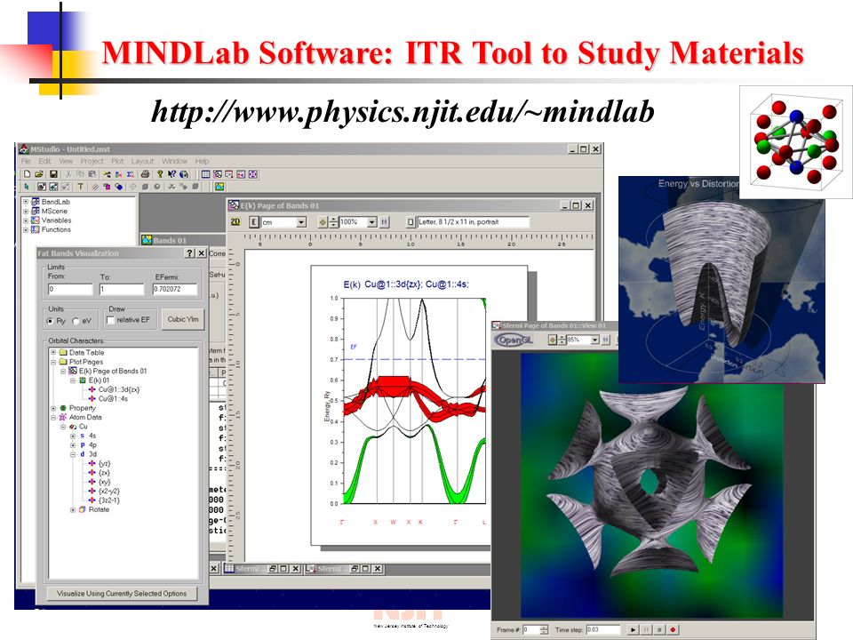Click the page setup icon beside Letter field

point(411,222)
